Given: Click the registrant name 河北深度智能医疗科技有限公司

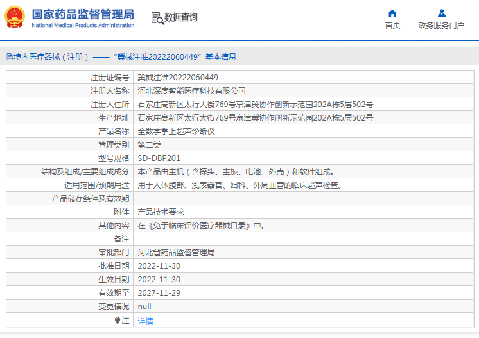Looking at the screenshot, I should coord(191,91).
